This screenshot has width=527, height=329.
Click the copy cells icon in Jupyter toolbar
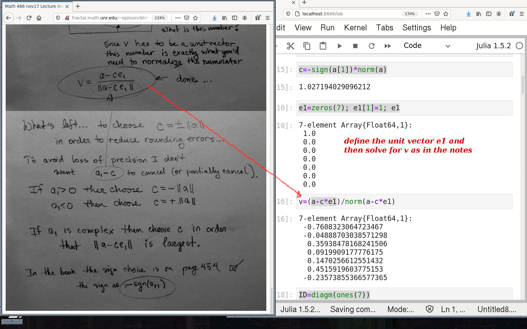click(307, 46)
